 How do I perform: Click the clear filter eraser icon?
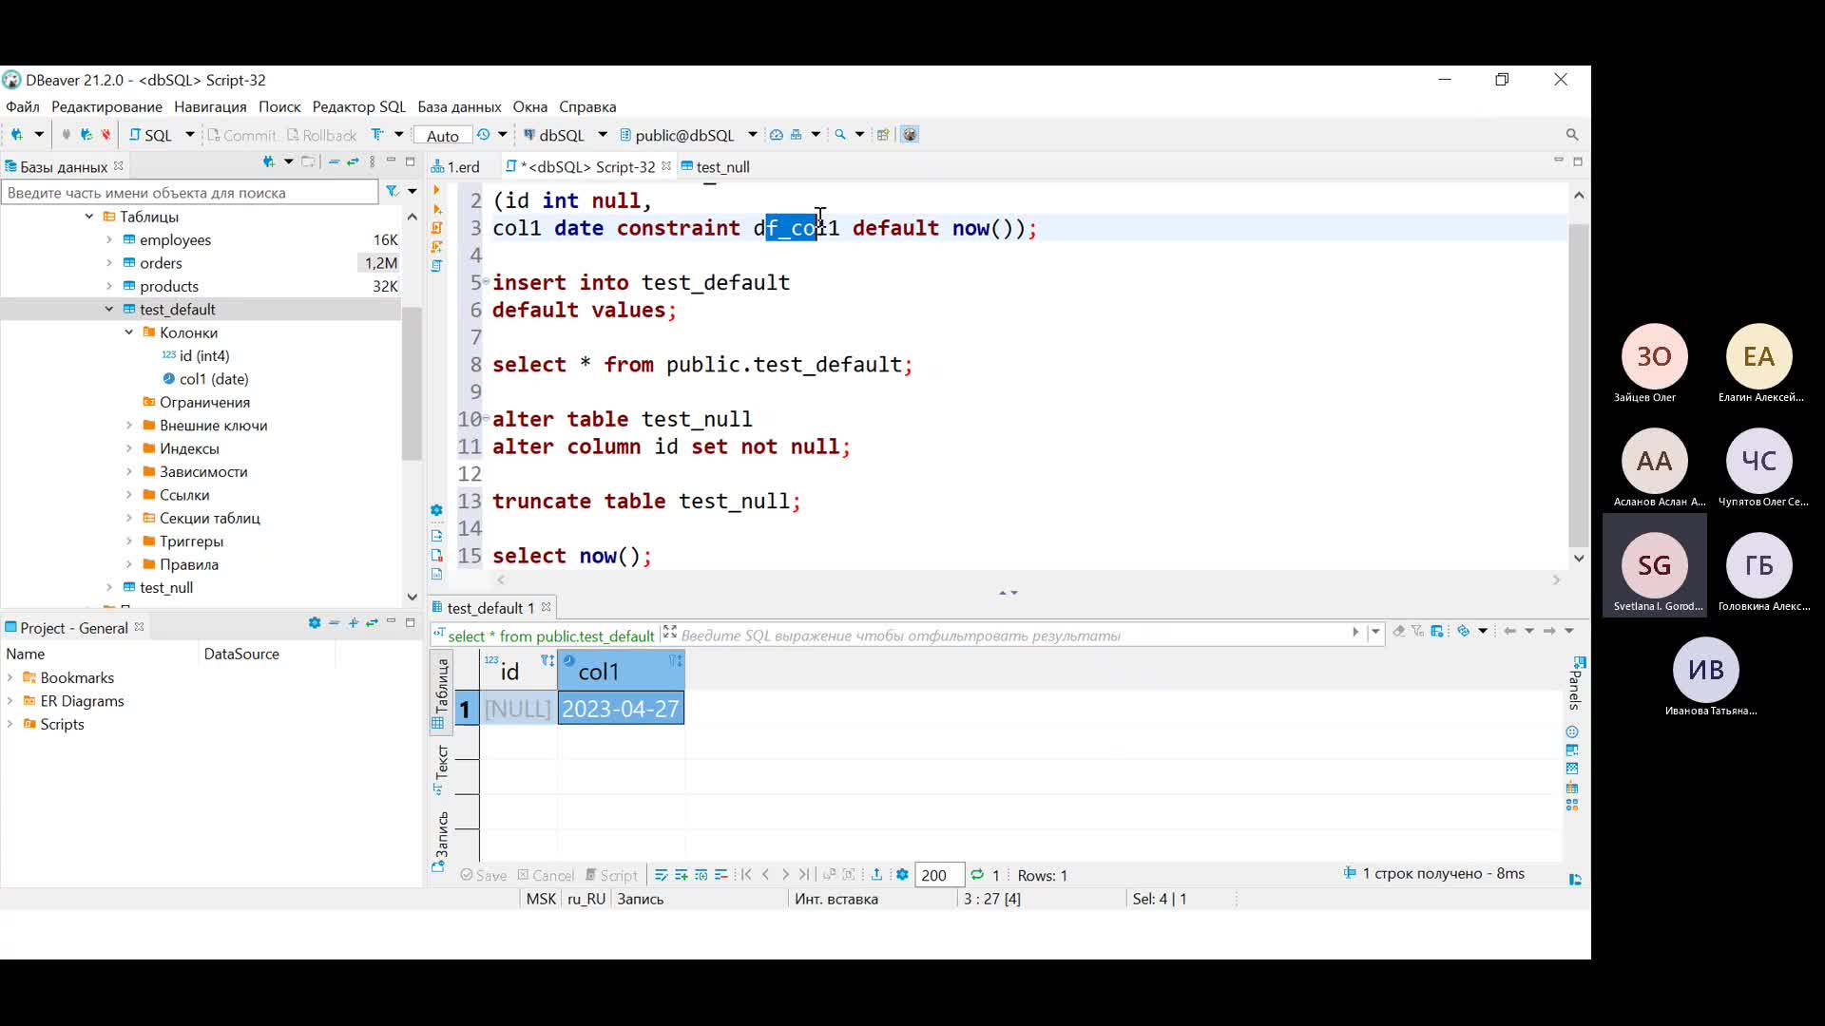pos(1398,631)
